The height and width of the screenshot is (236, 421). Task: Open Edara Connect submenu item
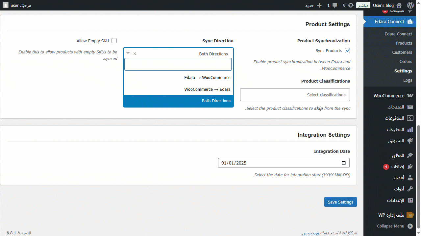click(398, 34)
